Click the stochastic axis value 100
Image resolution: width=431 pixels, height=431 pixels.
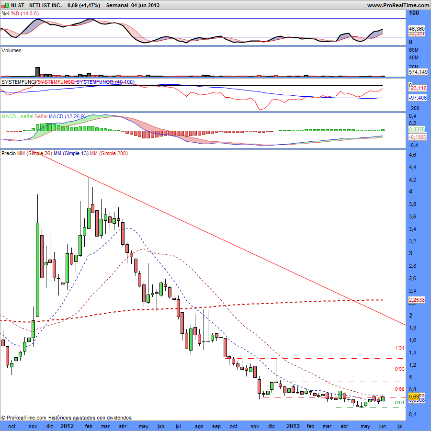pos(414,12)
